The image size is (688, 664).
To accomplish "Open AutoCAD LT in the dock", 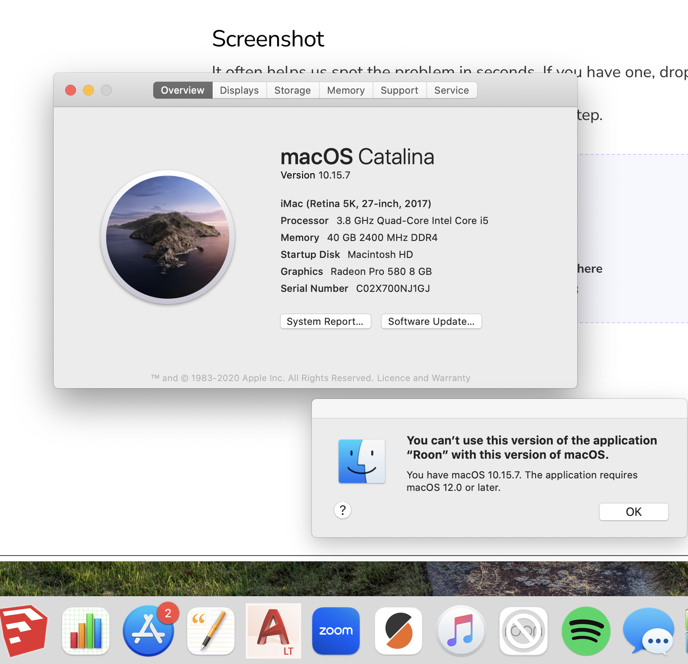I will click(x=273, y=631).
